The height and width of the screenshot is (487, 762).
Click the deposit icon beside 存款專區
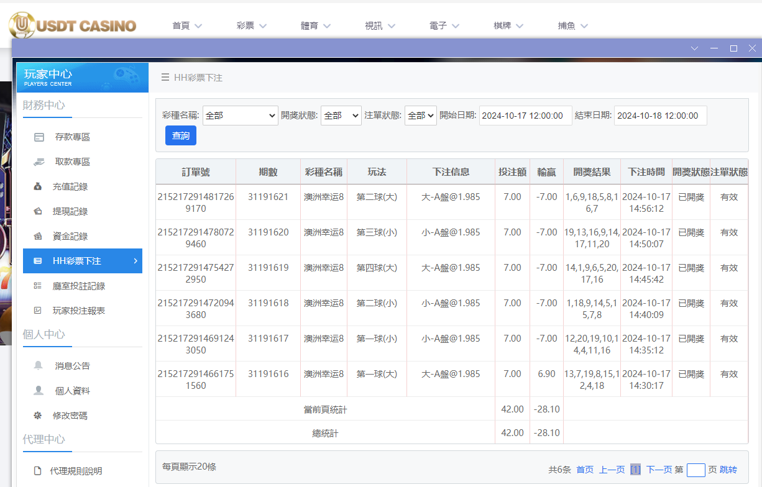tap(39, 137)
